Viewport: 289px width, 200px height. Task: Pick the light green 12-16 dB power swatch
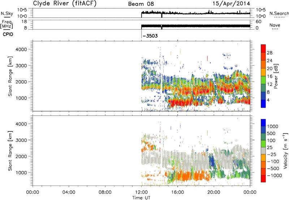tap(263, 80)
